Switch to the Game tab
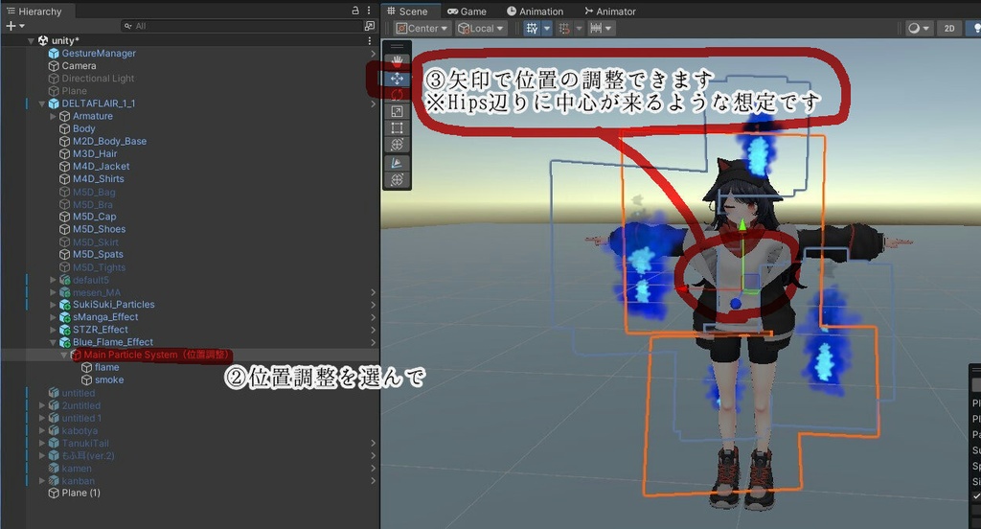Image resolution: width=981 pixels, height=529 pixels. pos(467,11)
